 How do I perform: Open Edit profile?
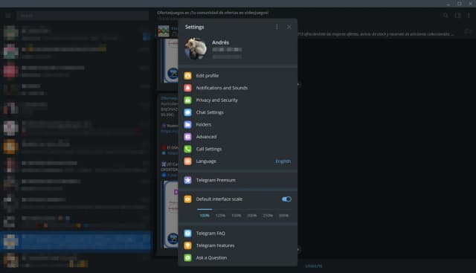click(x=238, y=76)
